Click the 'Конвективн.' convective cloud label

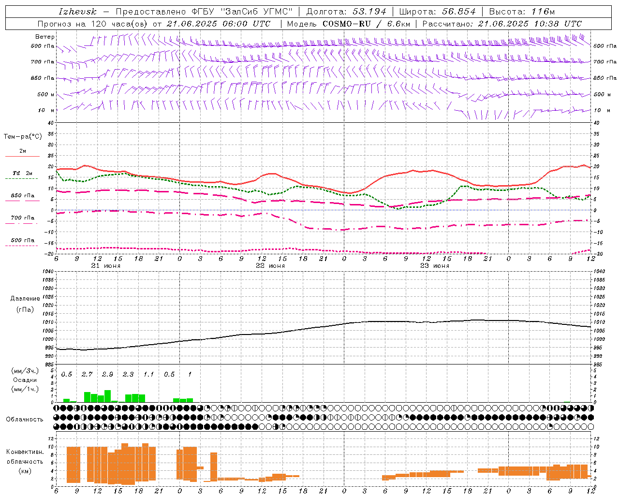[x=25, y=452]
